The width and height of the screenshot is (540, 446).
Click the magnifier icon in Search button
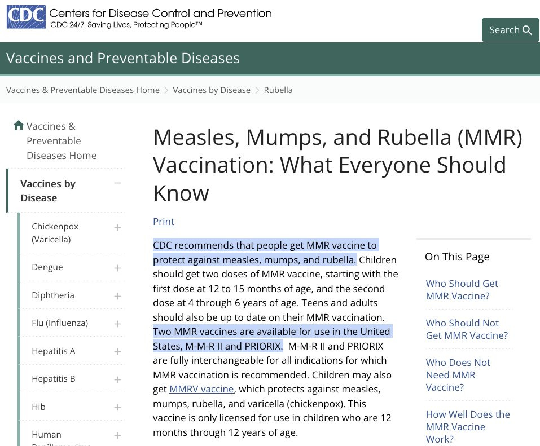coord(527,30)
